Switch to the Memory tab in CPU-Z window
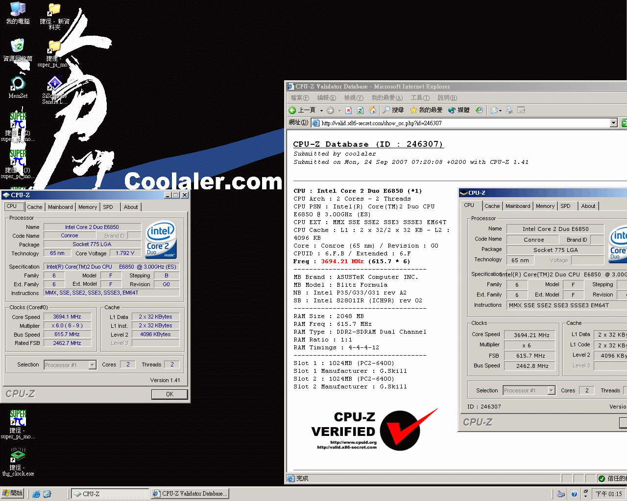 [88, 207]
